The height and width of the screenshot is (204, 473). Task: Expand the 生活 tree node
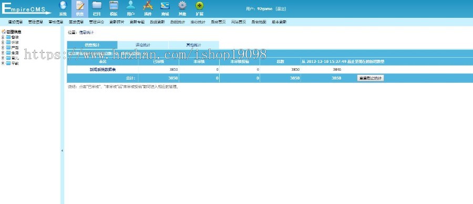[3, 53]
